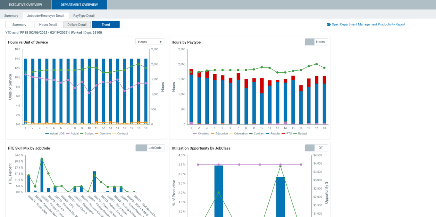436x217 pixels.
Task: Click the Overtime legend marker in Hours by Paytype
Action: pyautogui.click(x=195, y=133)
